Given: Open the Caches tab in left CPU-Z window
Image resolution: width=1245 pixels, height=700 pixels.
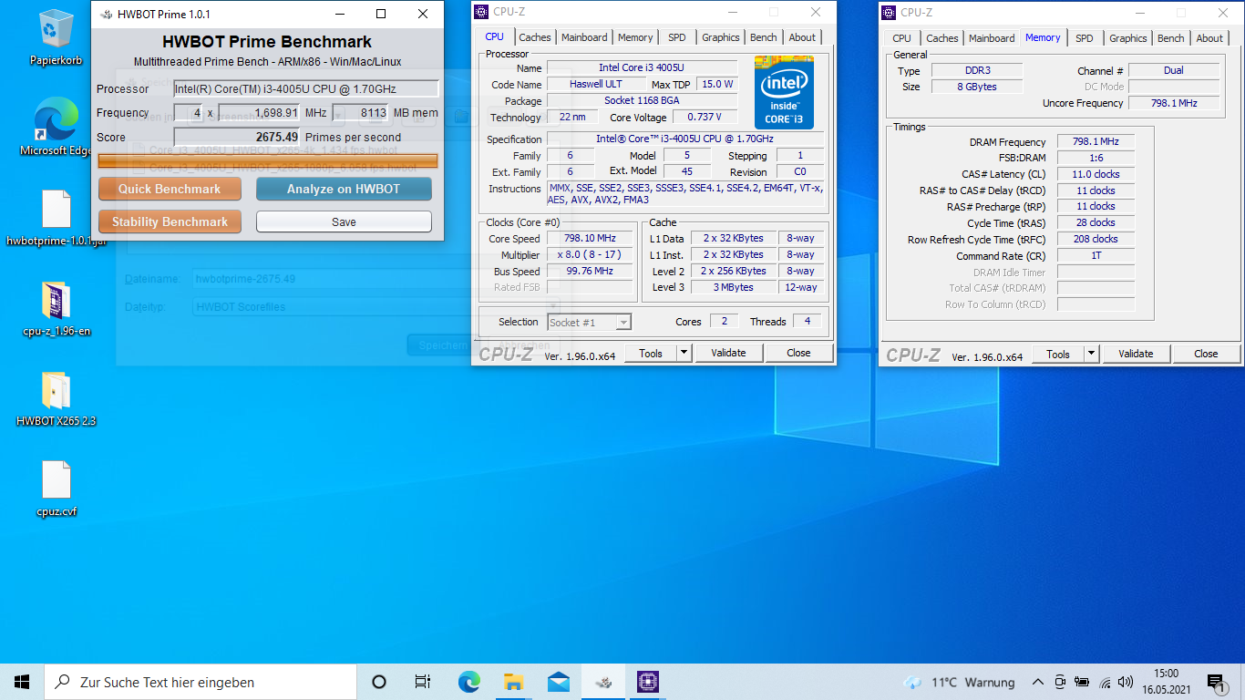Looking at the screenshot, I should coord(535,37).
